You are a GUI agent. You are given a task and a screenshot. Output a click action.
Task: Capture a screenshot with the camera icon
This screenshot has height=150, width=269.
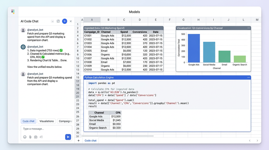tap(36, 137)
